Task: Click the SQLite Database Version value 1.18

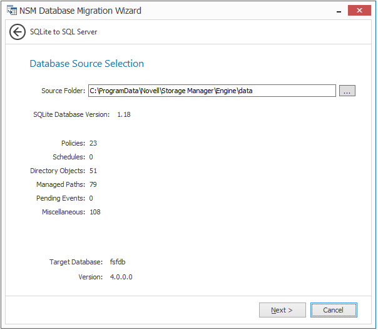Action: click(124, 114)
